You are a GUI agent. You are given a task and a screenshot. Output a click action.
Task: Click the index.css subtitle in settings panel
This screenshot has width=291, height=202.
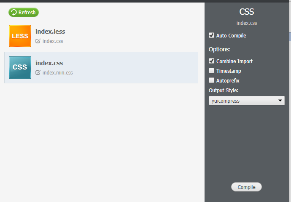point(247,23)
